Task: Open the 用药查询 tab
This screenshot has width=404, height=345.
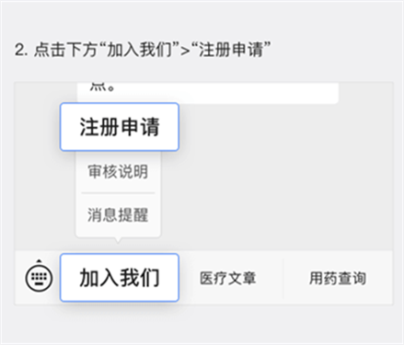Action: point(338,278)
